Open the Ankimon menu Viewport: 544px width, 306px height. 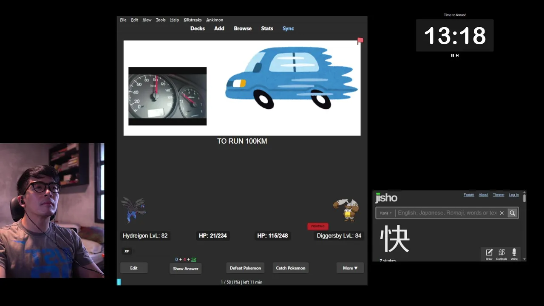215,20
